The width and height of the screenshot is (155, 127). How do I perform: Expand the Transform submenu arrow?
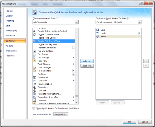click(x=74, y=81)
